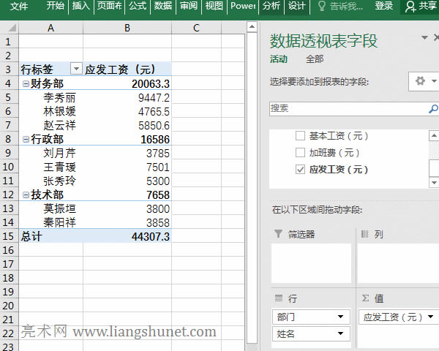Enable the 加班费（元） field checkbox
This screenshot has height=351, width=439.
point(300,153)
